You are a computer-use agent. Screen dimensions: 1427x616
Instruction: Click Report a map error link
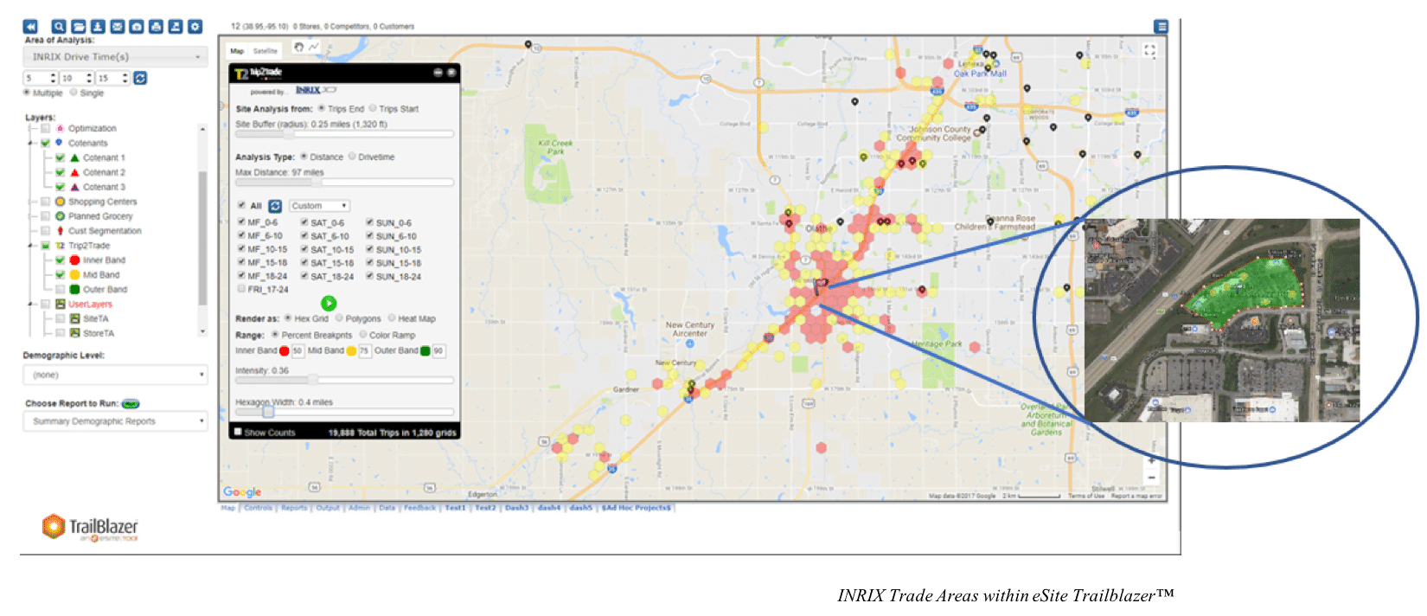(x=1136, y=496)
